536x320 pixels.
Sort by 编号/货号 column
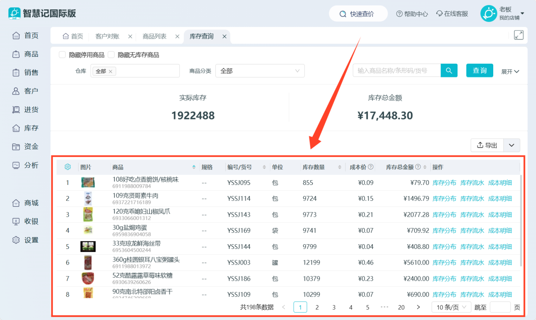[x=265, y=167]
